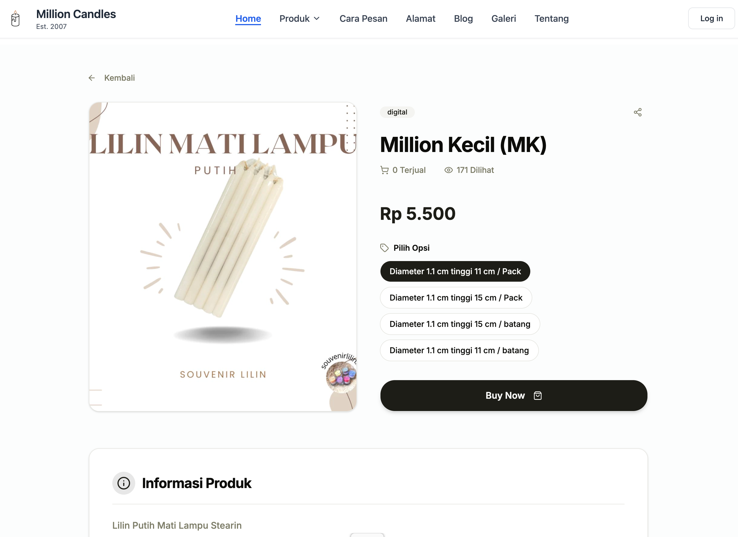The image size is (738, 537).
Task: Click the tag icon beside Pilih Opsi
Action: (x=384, y=248)
